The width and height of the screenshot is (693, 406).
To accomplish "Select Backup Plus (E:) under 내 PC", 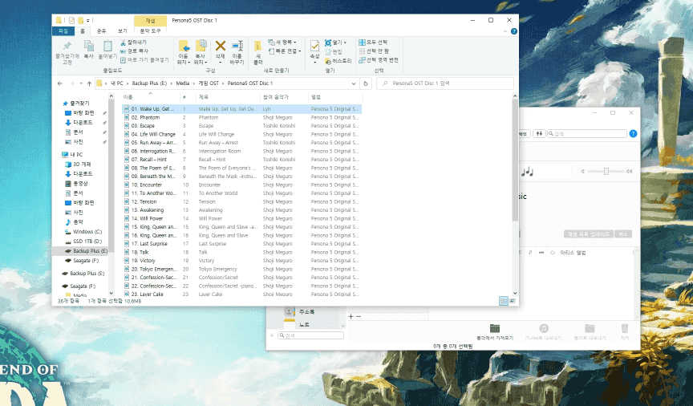I will tap(86, 251).
